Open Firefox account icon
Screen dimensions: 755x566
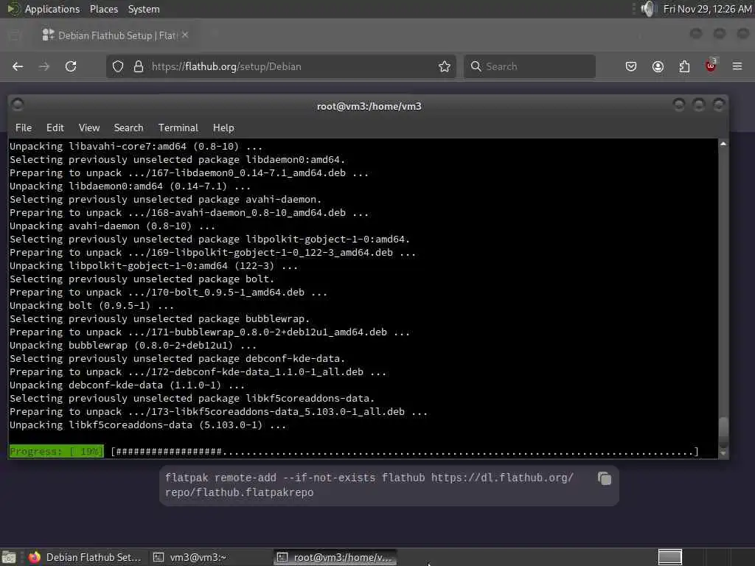[658, 66]
